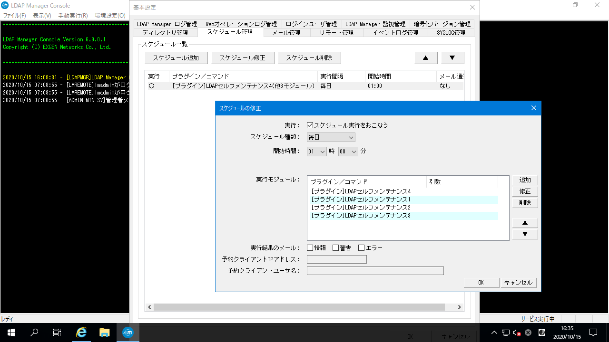Viewport: 609px width, 342px height.
Task: Open start hour dropdown showing 01
Action: click(x=317, y=152)
